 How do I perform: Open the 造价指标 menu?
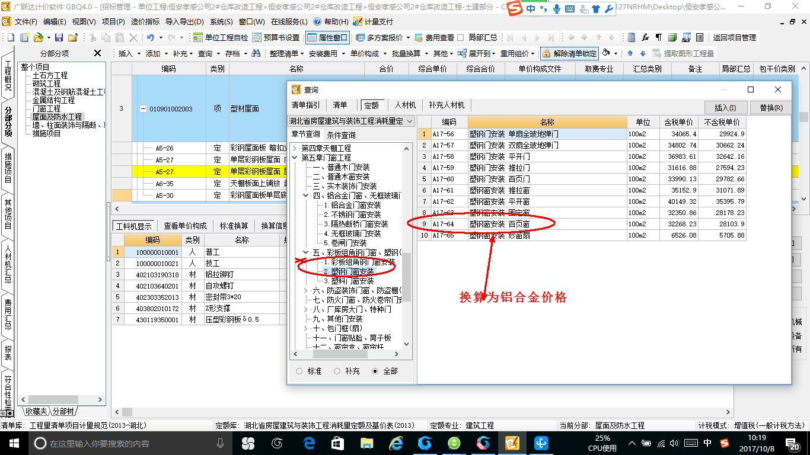tap(145, 21)
